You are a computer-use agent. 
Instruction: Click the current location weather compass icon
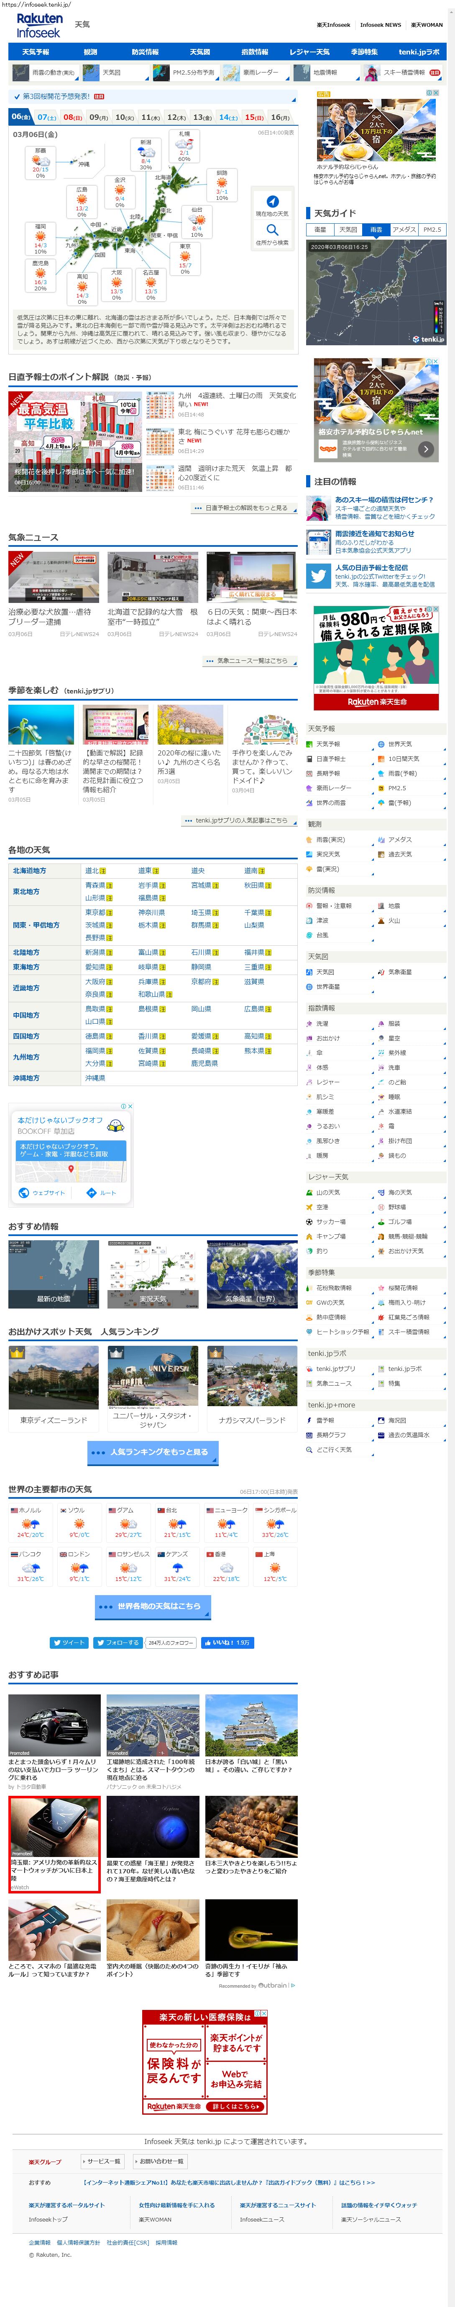(272, 202)
